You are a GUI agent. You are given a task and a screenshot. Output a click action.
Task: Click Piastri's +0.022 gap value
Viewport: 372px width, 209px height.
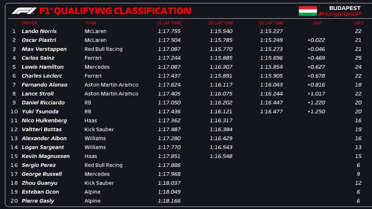point(316,40)
